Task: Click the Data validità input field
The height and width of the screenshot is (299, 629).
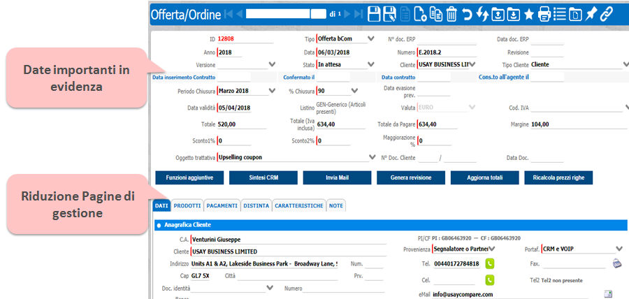Action: 245,108
